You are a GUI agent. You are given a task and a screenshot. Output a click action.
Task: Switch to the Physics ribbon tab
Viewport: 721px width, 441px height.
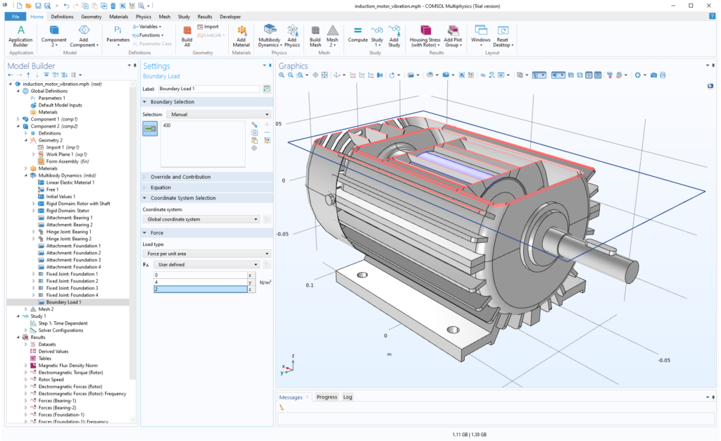[144, 16]
